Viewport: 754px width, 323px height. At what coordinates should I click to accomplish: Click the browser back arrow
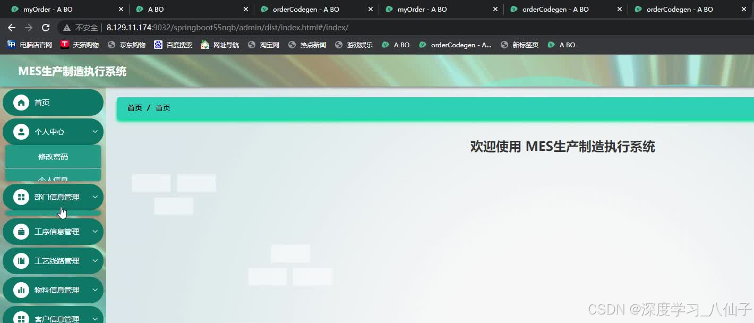coord(11,27)
